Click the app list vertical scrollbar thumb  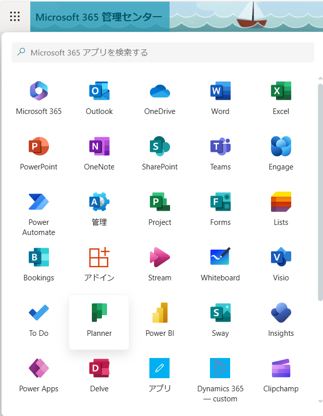point(320,192)
